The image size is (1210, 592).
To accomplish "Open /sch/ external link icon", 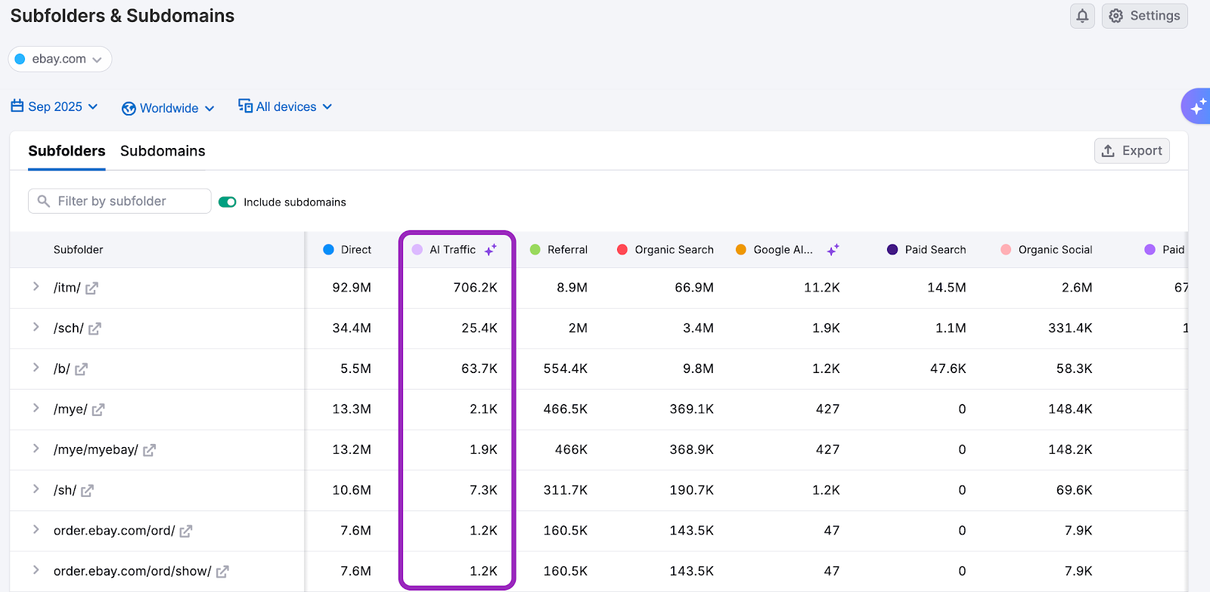I will [95, 329].
